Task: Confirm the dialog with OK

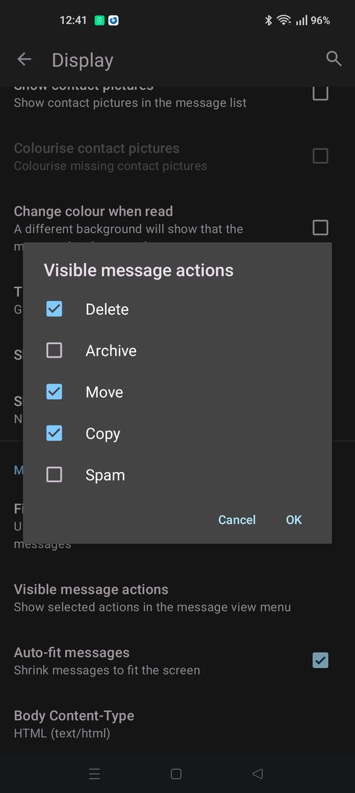Action: pyautogui.click(x=294, y=519)
